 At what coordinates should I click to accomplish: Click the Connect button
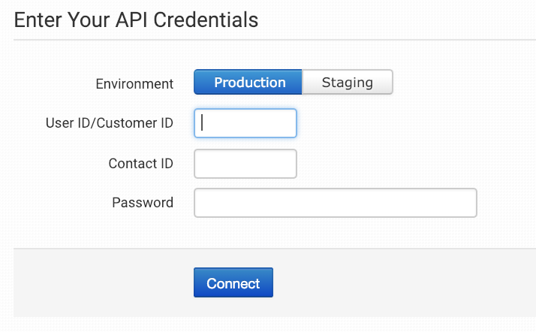[233, 283]
